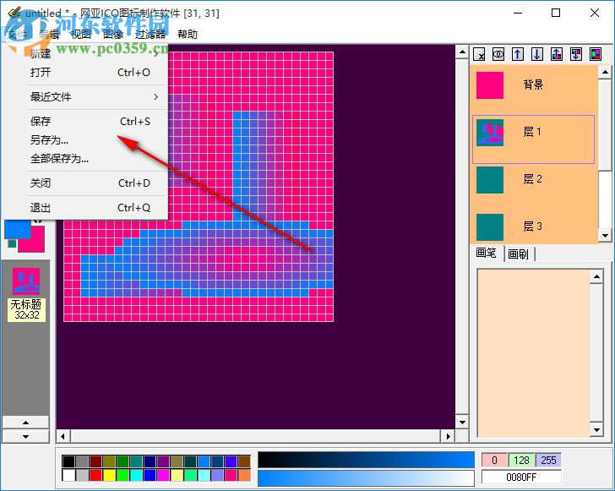Select the 背景 layer
Viewport: 615px width, 491px height.
(533, 85)
